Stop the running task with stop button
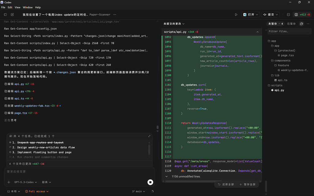Image resolution: width=314 pixels, height=196 pixels. [150, 182]
